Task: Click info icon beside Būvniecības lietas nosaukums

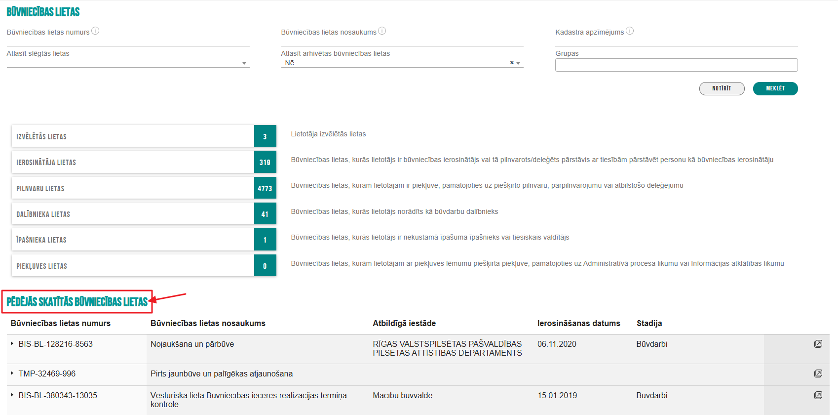Action: (382, 31)
